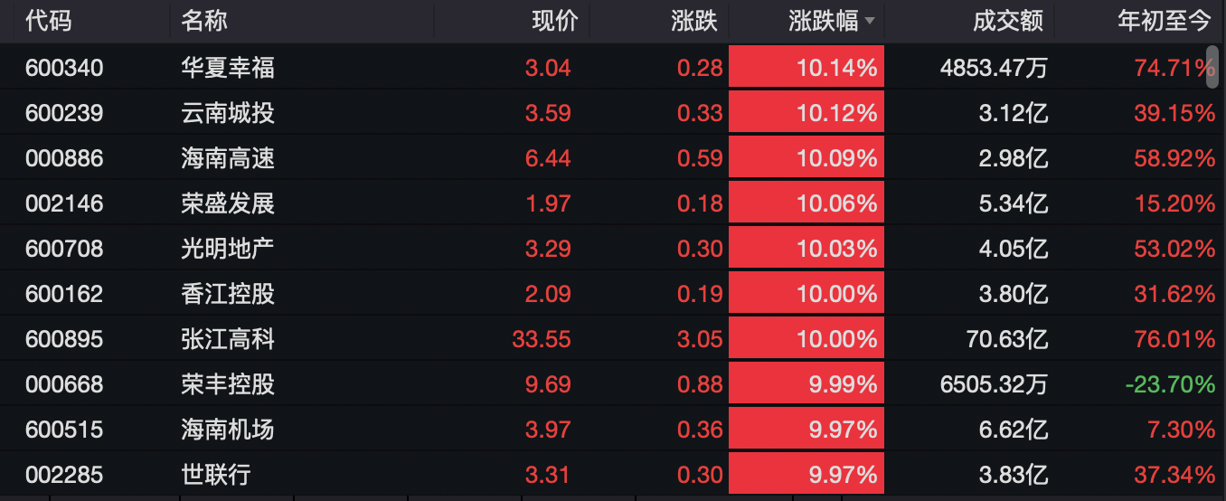The width and height of the screenshot is (1226, 501).
Task: Select the 华夏幸福 stock row
Action: [604, 67]
